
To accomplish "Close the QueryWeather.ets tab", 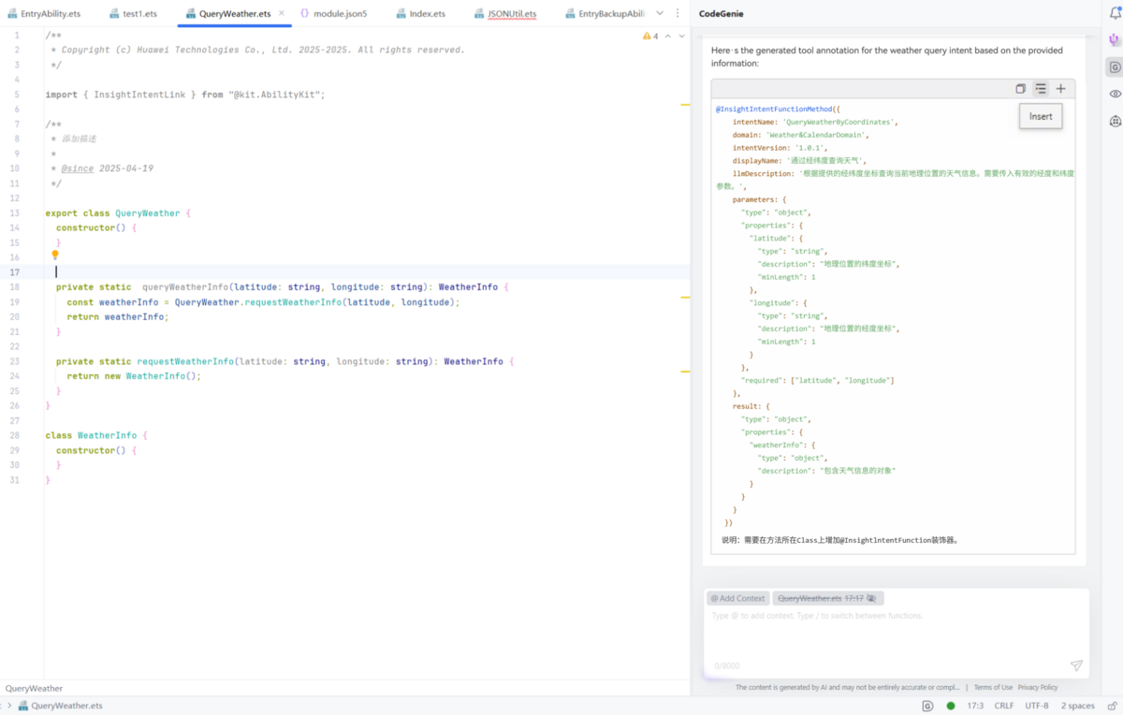I will (x=282, y=13).
